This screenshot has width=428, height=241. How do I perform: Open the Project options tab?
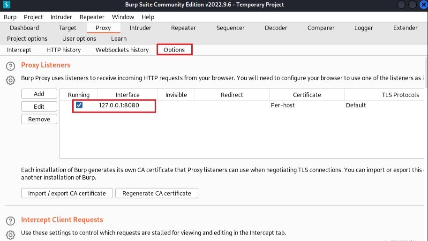pos(27,39)
